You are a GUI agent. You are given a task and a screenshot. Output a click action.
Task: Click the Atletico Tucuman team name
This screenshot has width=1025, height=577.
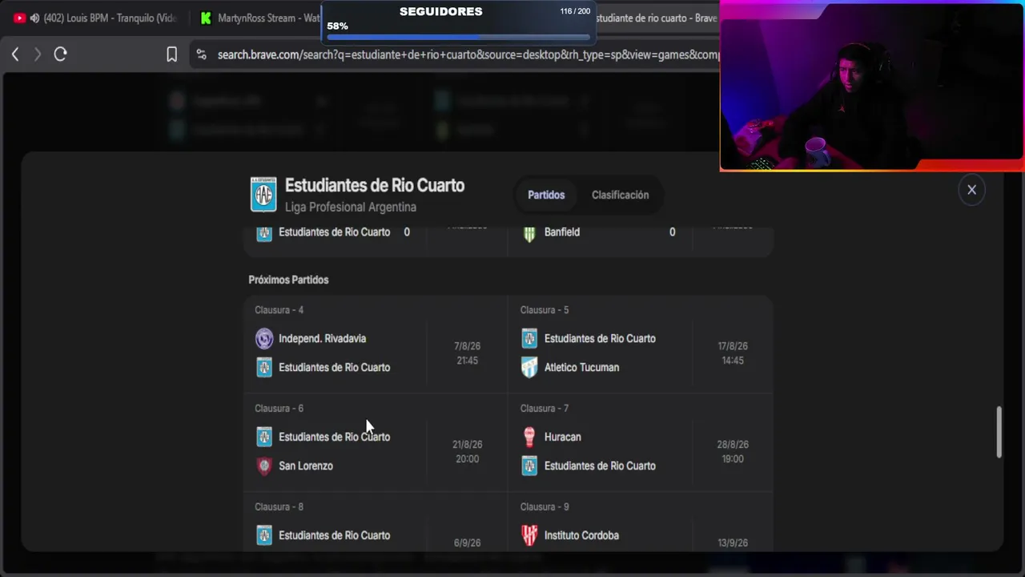[x=581, y=367]
